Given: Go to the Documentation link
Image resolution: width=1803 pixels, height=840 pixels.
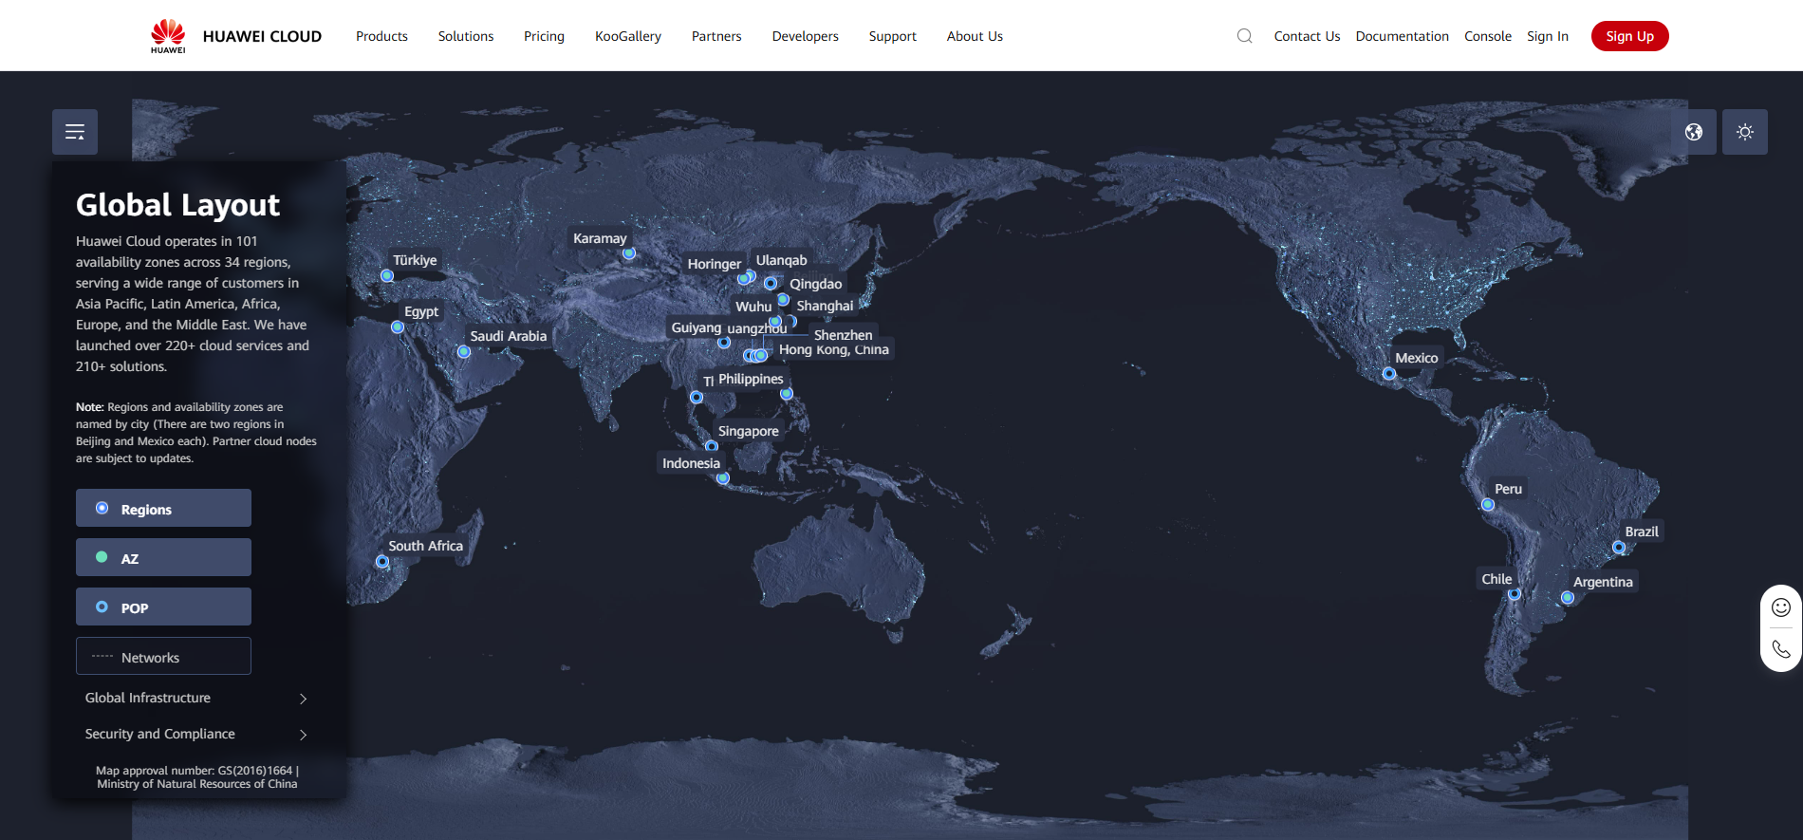Looking at the screenshot, I should 1402,36.
